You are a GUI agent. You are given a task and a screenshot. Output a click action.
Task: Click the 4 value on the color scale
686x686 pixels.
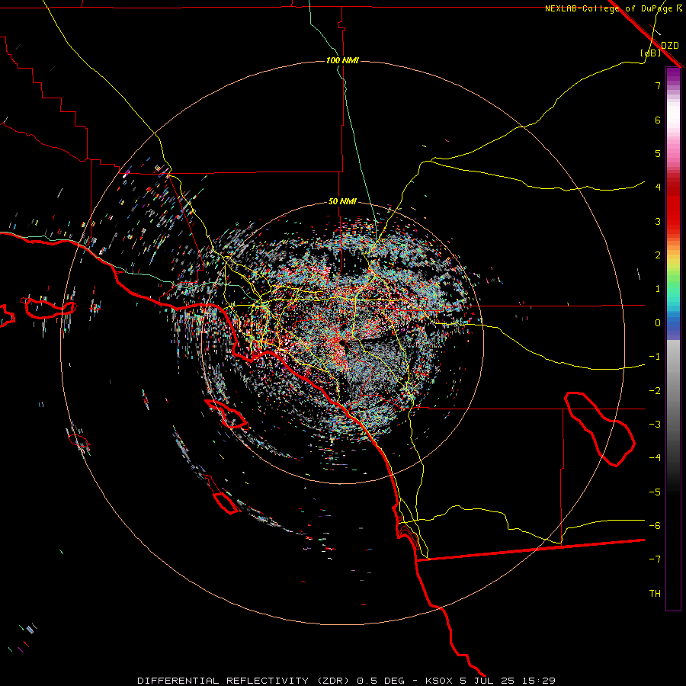658,188
